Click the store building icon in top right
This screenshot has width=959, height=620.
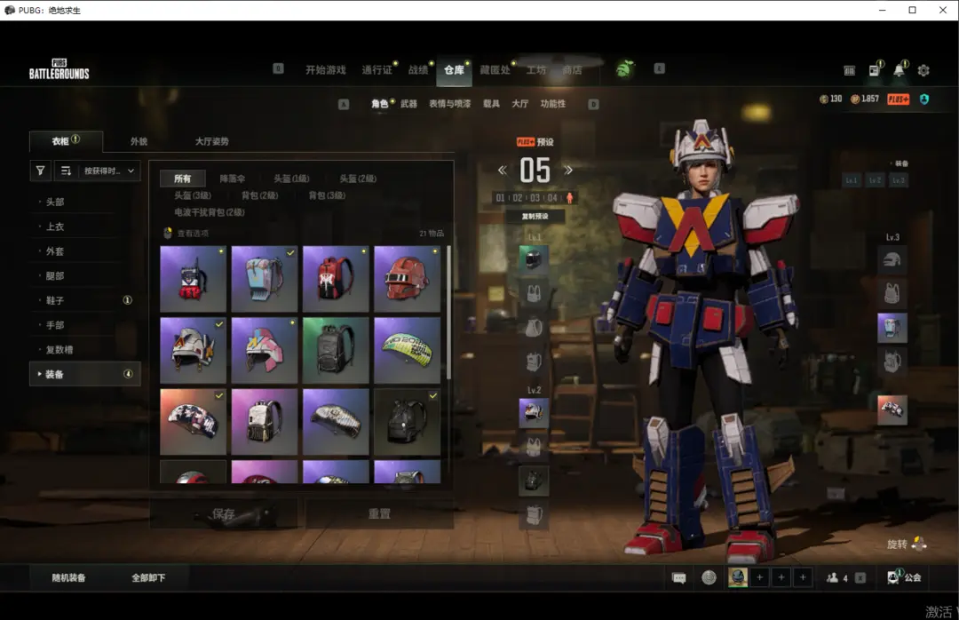coord(850,70)
